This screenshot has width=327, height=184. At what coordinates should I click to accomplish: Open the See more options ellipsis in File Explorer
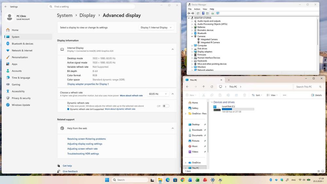pyautogui.click(x=284, y=95)
